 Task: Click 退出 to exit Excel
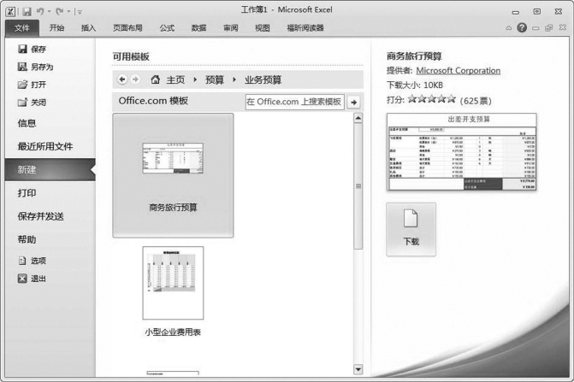(33, 279)
